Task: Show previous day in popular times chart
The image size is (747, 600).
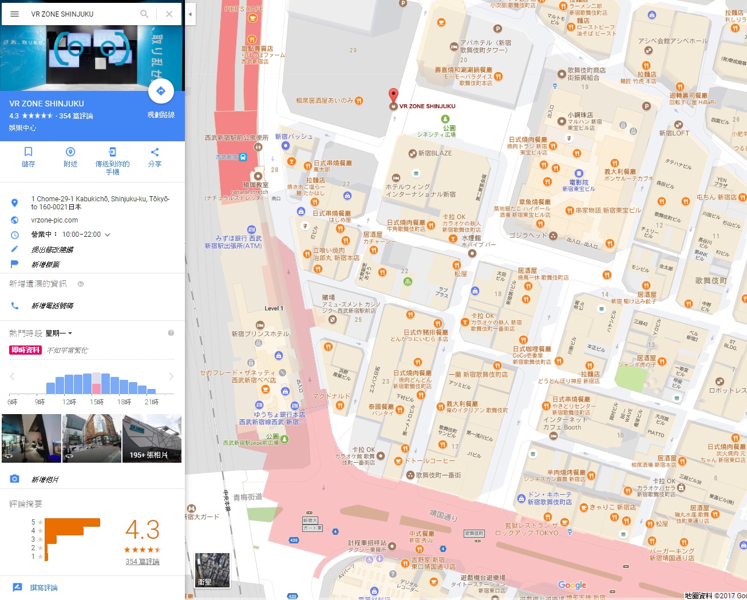Action: (12, 376)
